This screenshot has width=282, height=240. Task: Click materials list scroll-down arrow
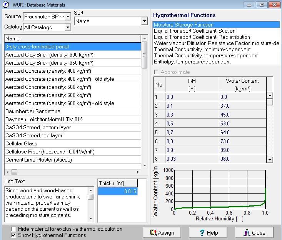click(x=144, y=165)
